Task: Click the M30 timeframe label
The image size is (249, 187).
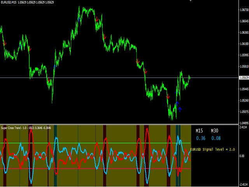Action: (x=215, y=131)
